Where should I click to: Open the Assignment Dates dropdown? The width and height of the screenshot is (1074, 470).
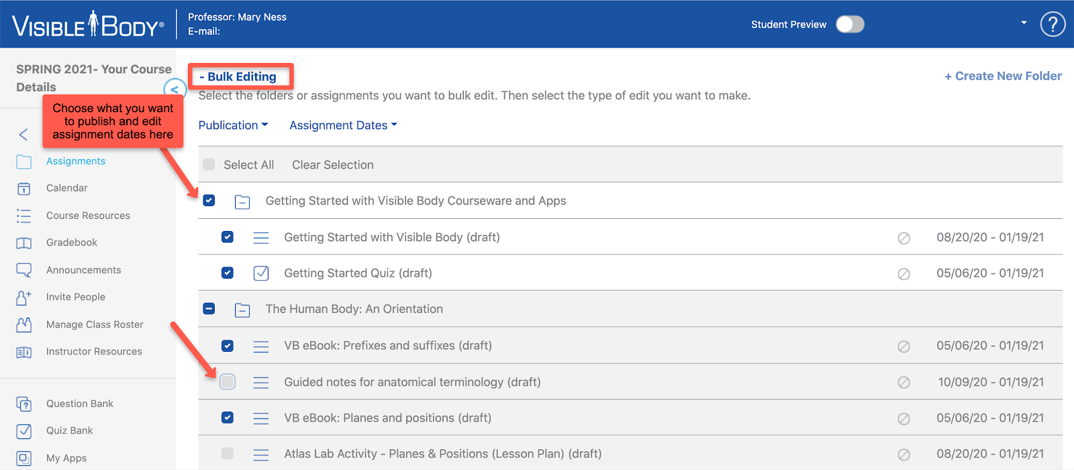point(343,125)
